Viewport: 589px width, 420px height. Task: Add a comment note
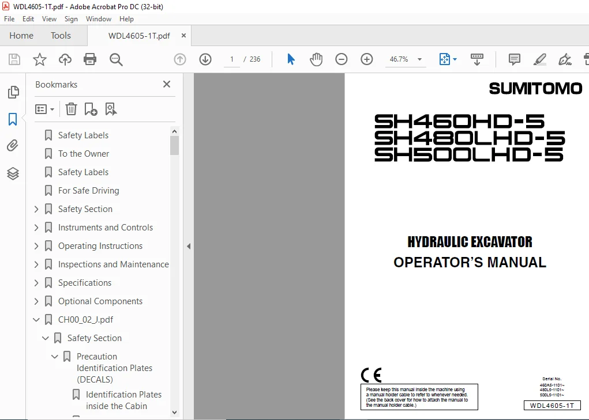click(x=514, y=59)
